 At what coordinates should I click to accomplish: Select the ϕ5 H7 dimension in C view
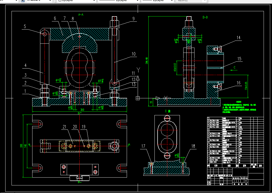(177, 155)
